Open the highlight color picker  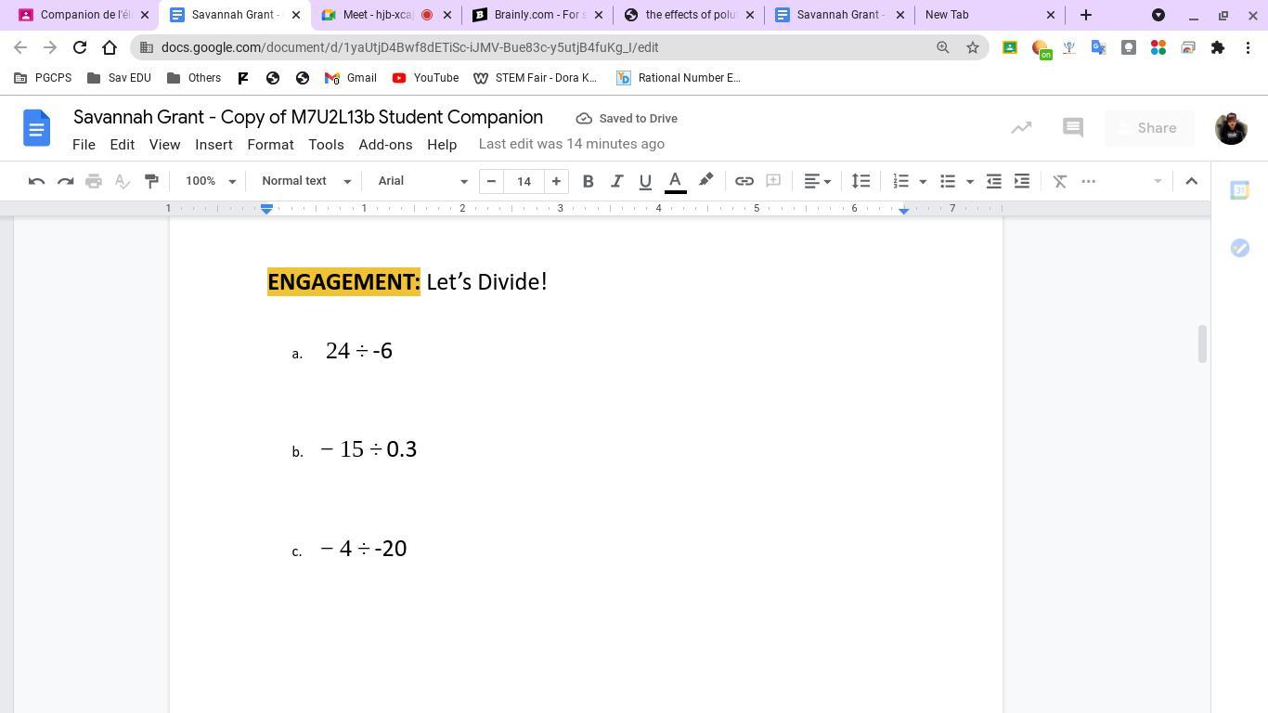(x=705, y=181)
